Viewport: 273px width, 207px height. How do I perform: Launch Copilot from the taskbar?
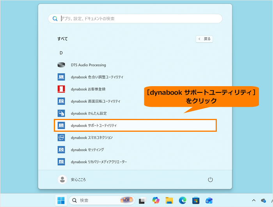click(156, 200)
